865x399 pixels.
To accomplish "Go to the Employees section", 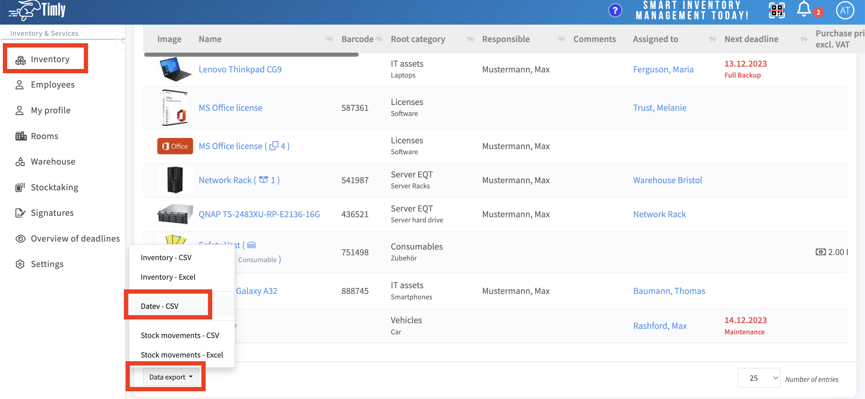I will coord(52,85).
